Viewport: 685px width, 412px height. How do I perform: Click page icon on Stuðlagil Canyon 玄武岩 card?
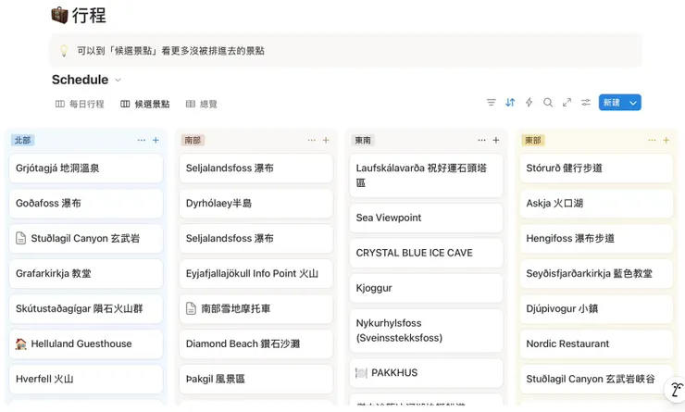(21, 238)
